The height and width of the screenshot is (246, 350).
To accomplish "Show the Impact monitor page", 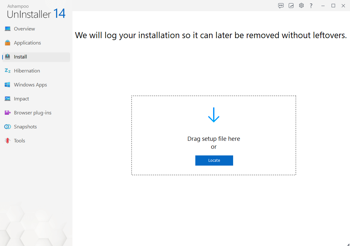I will click(21, 99).
